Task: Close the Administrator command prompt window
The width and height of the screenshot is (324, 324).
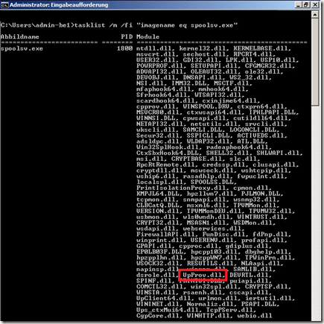Action: (x=315, y=4)
